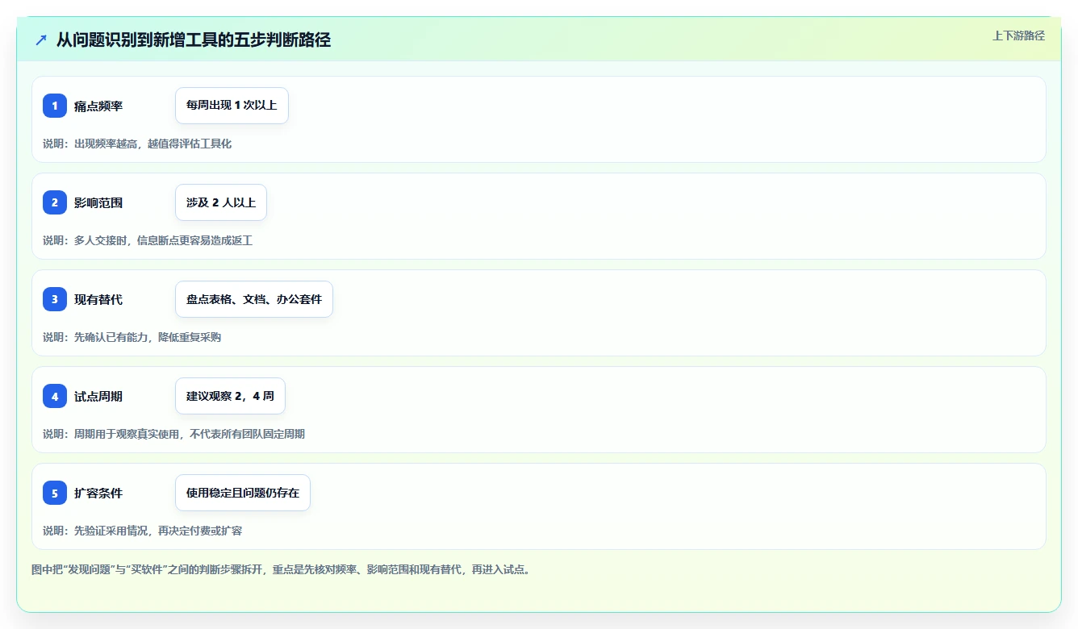Viewport: 1078px width, 629px height.
Task: Click the step number 5 badge
Action: [55, 493]
